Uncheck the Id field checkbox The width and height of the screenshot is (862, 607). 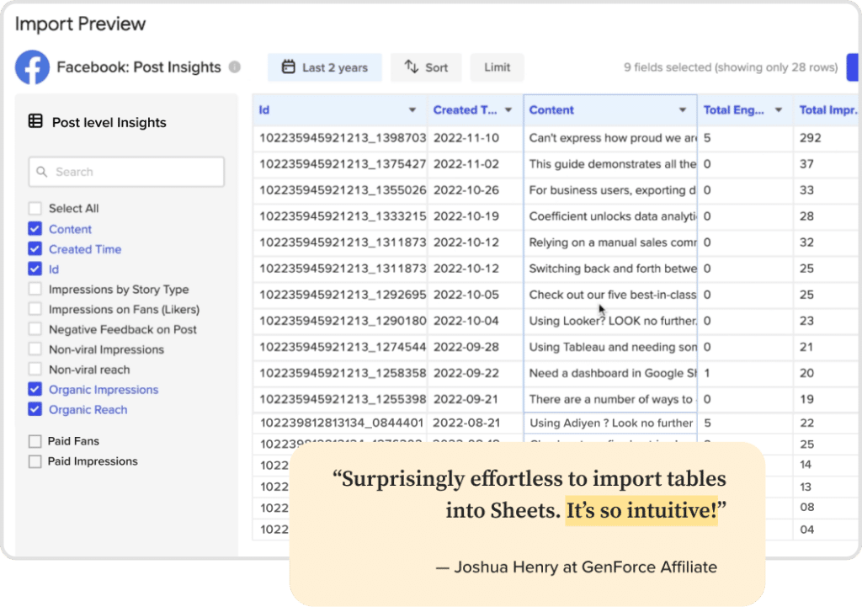pyautogui.click(x=35, y=269)
